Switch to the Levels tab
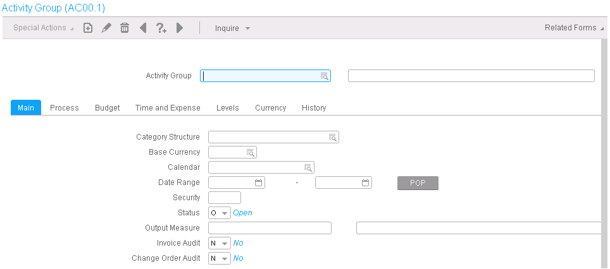 [x=228, y=107]
